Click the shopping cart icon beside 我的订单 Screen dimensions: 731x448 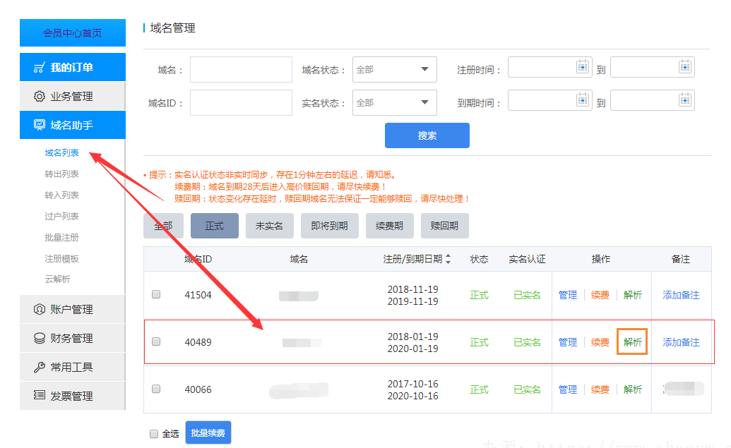(39, 68)
